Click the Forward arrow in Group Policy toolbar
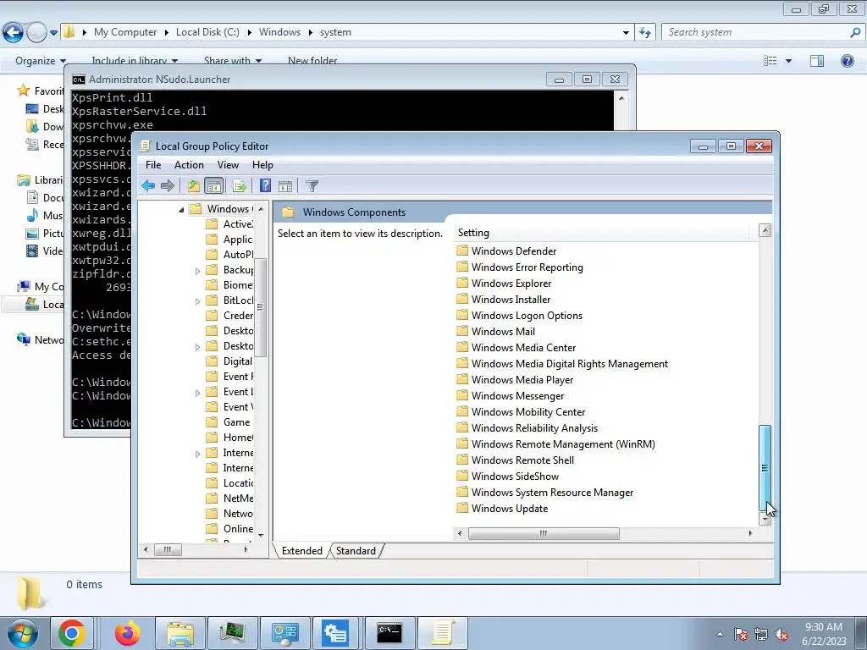This screenshot has width=867, height=650. [x=167, y=185]
